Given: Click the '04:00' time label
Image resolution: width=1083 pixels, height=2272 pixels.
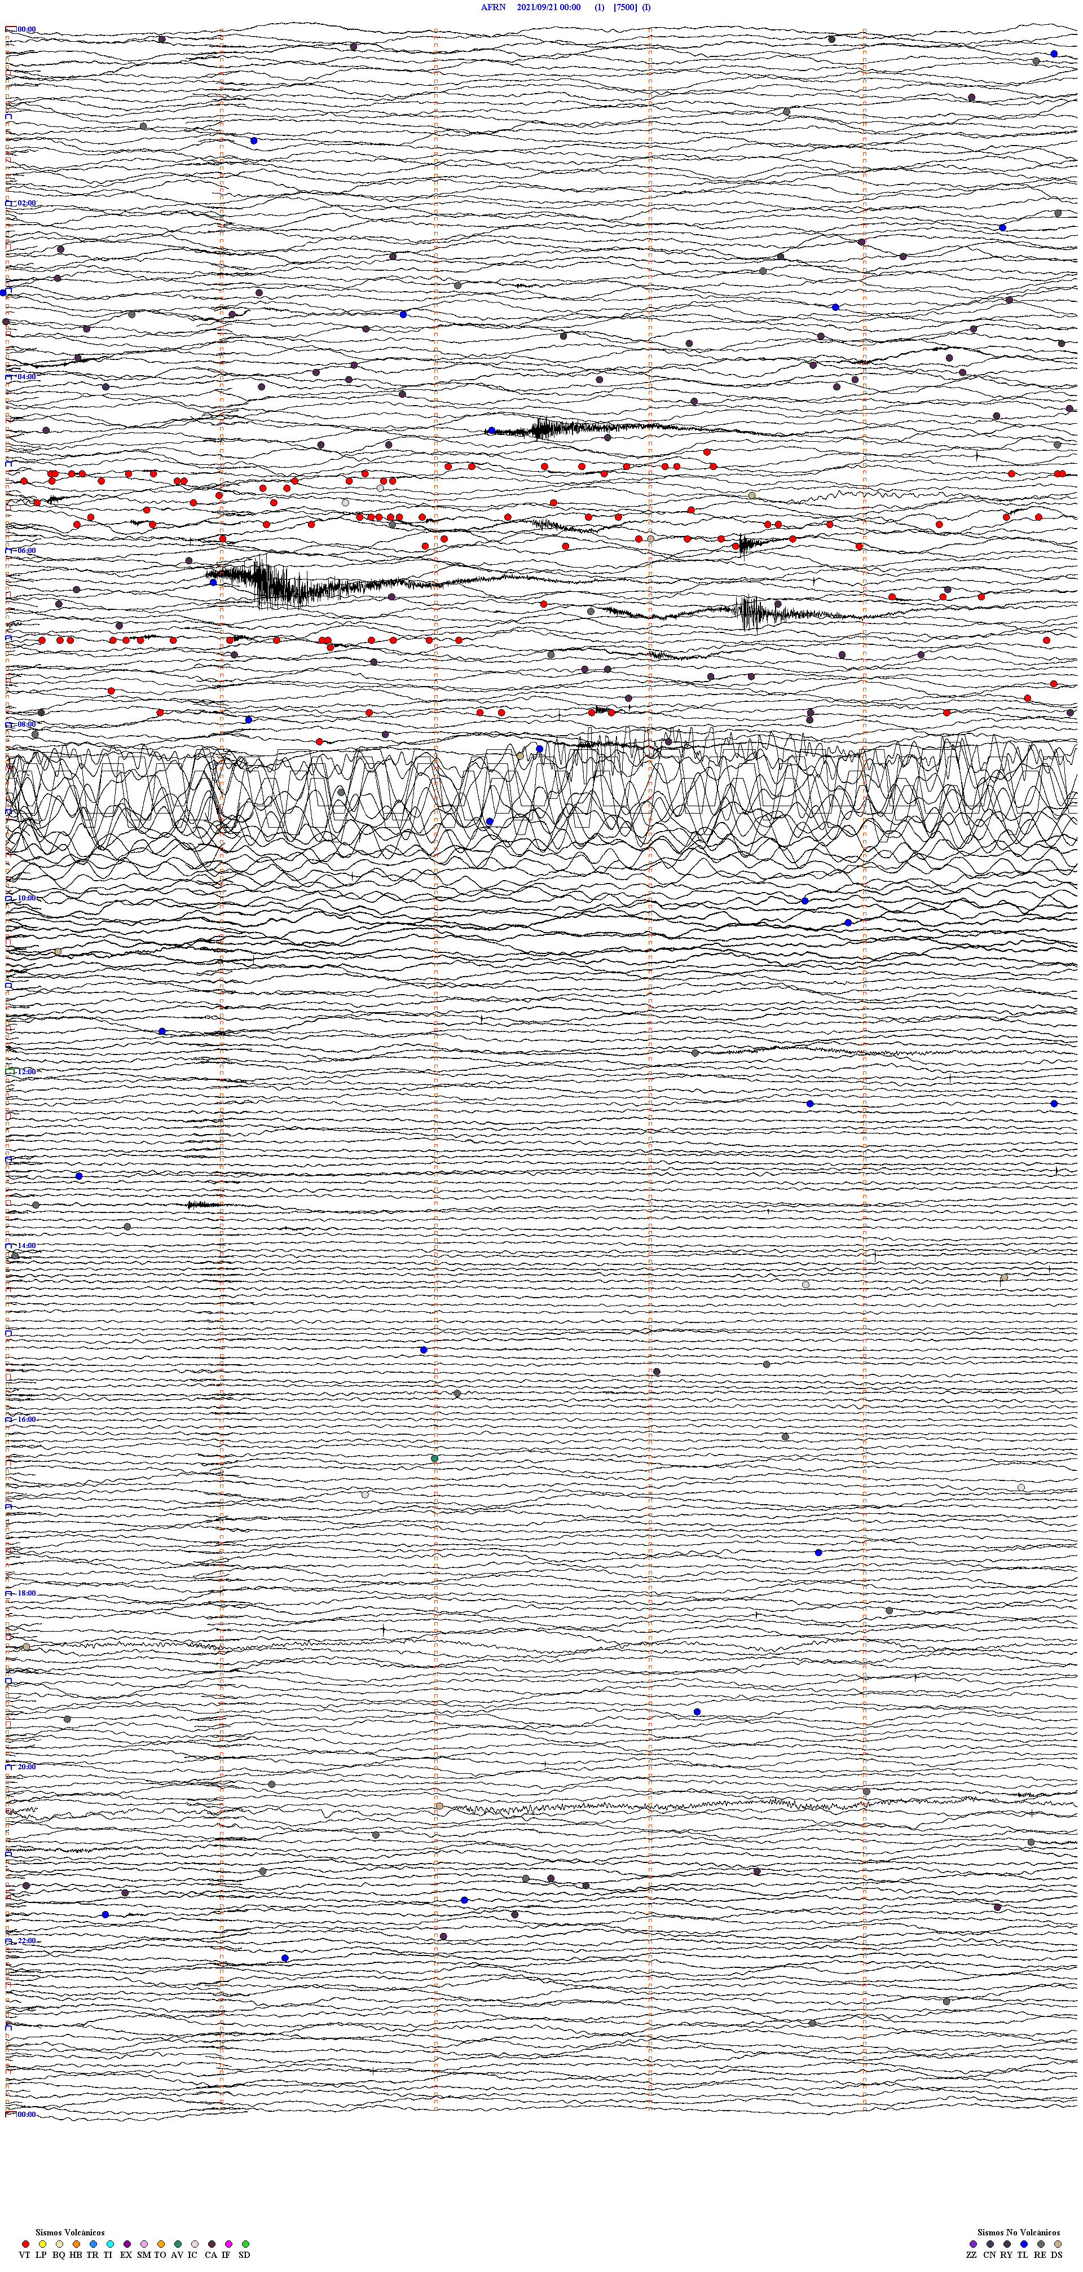Looking at the screenshot, I should point(27,377).
